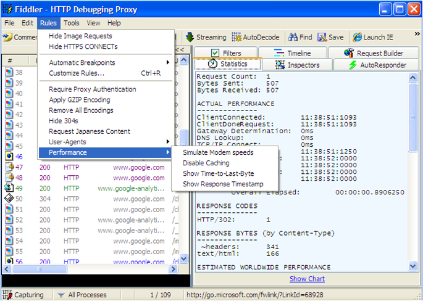423x301 pixels.
Task: Click the image icon for session 52
Action: (x=9, y=220)
